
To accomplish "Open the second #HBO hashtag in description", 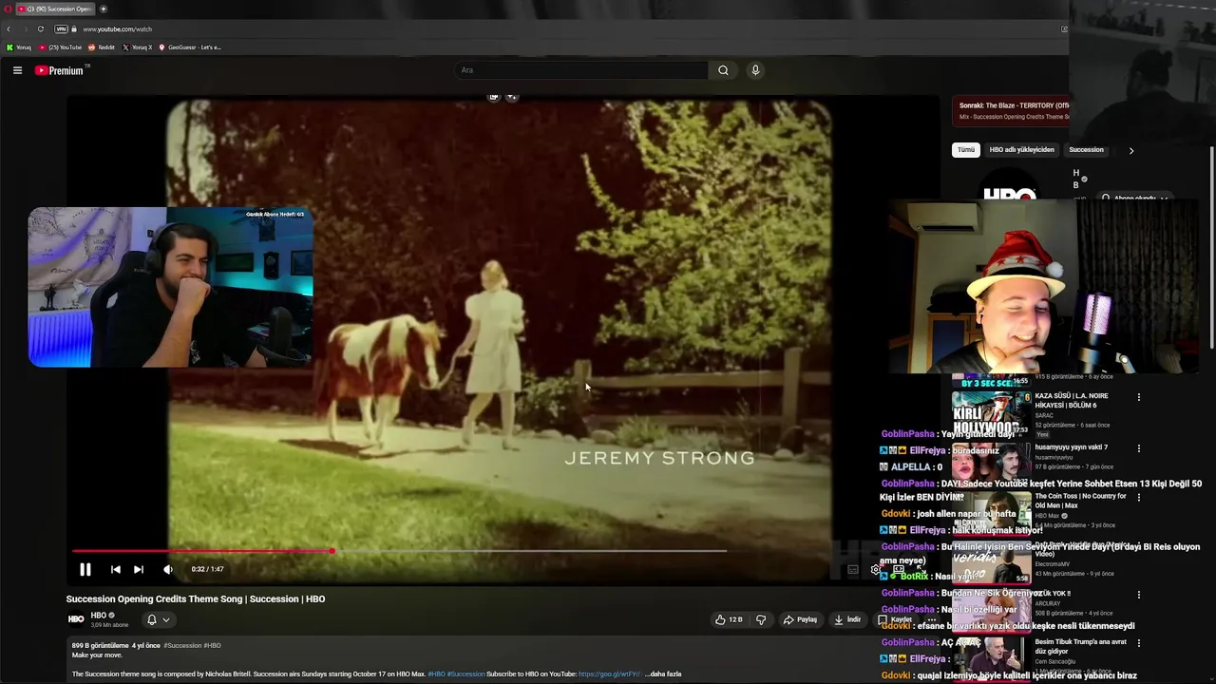I will click(436, 674).
